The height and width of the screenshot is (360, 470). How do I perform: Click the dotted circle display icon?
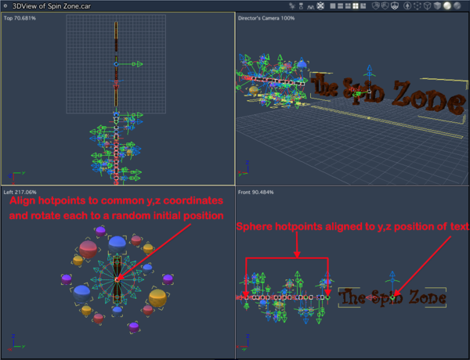click(418, 5)
